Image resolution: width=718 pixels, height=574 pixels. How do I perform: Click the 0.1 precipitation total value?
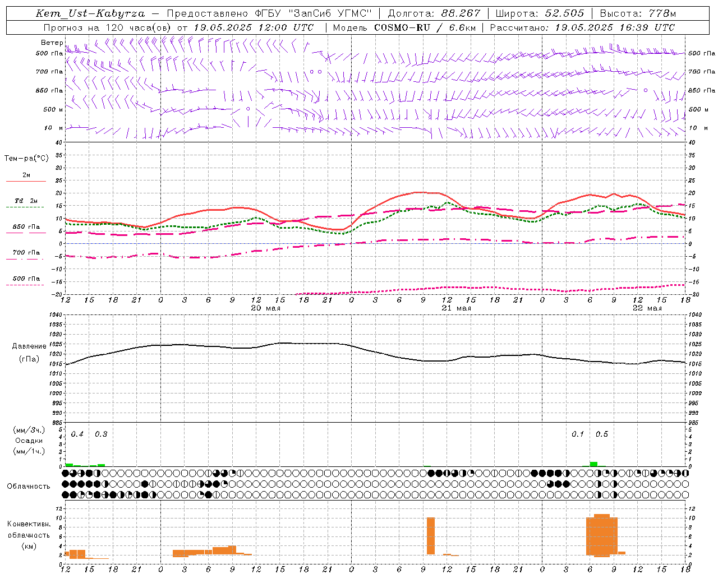point(578,434)
